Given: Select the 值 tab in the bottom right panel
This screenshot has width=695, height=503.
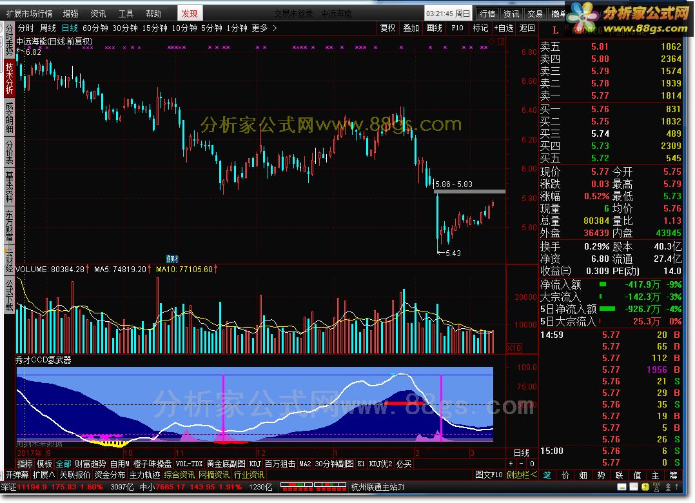Looking at the screenshot, I should pos(638,475).
